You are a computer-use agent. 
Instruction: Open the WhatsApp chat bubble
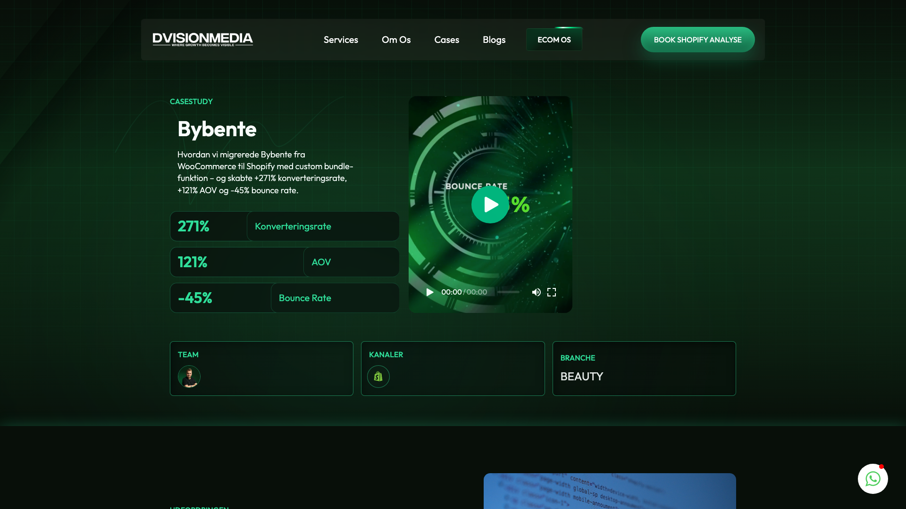(x=872, y=479)
